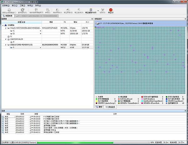Open the dropdown arrow beside drive F:
The image size is (188, 145).
(x=41, y=48)
